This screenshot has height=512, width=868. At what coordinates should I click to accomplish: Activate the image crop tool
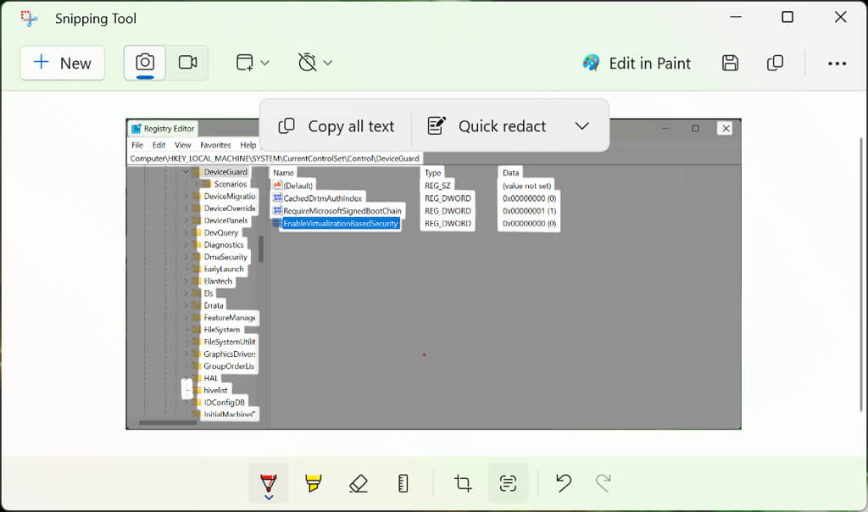click(463, 483)
